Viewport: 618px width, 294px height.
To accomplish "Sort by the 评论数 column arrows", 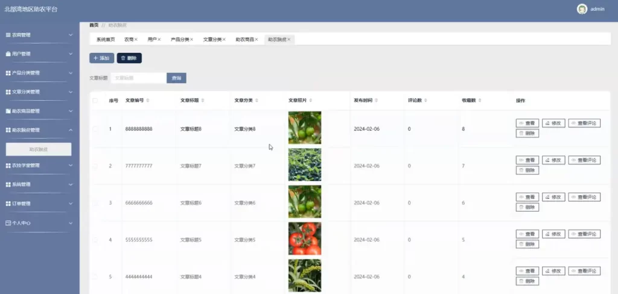I will [426, 101].
